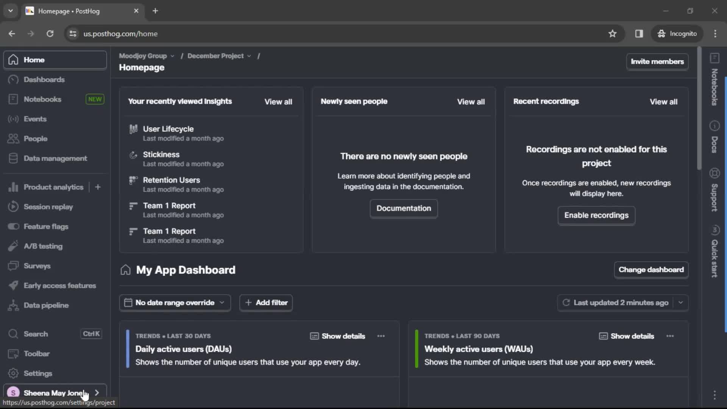Click the Add filter button
727x409 pixels.
266,303
